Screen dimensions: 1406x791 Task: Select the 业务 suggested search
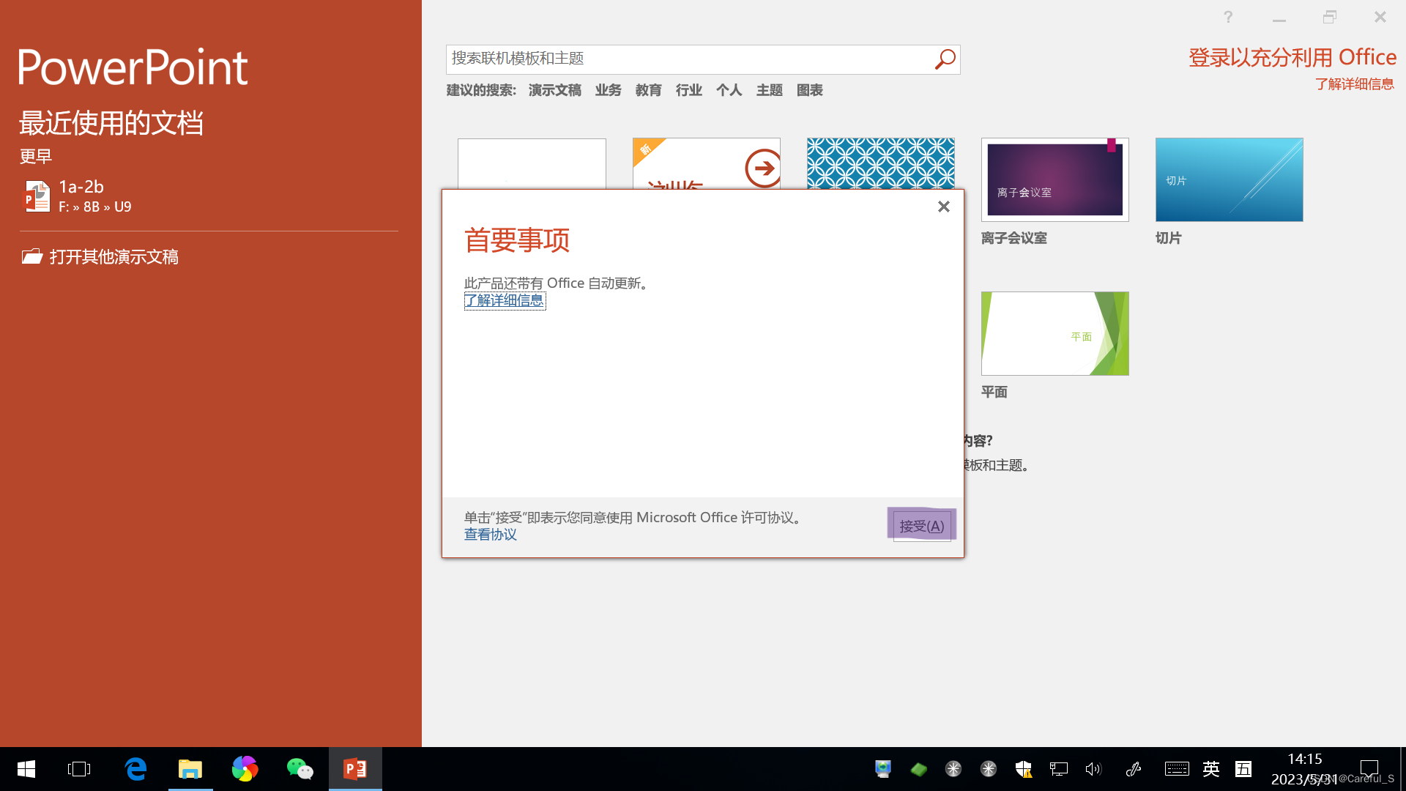click(x=608, y=90)
